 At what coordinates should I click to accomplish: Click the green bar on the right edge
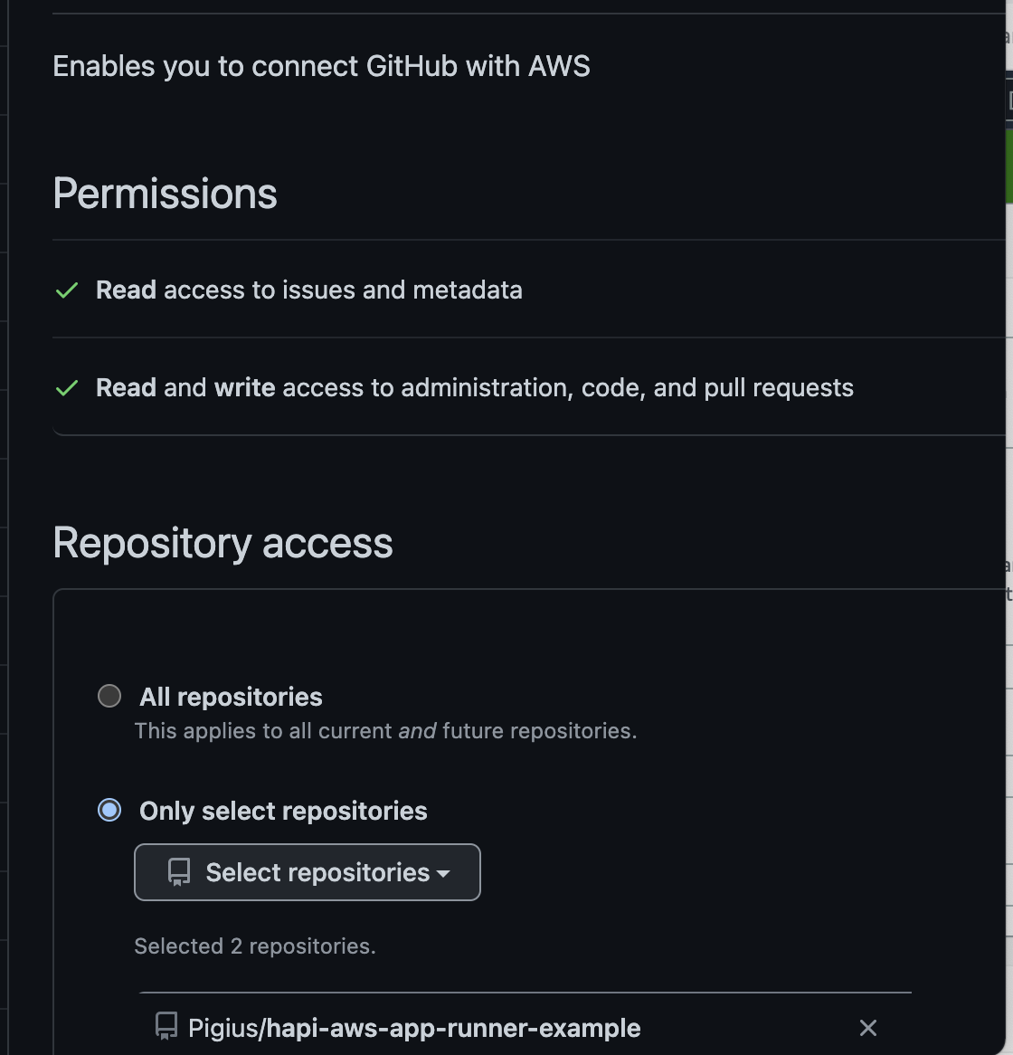[x=1009, y=166]
